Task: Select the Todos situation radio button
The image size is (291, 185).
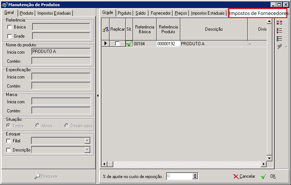Action: [8, 126]
